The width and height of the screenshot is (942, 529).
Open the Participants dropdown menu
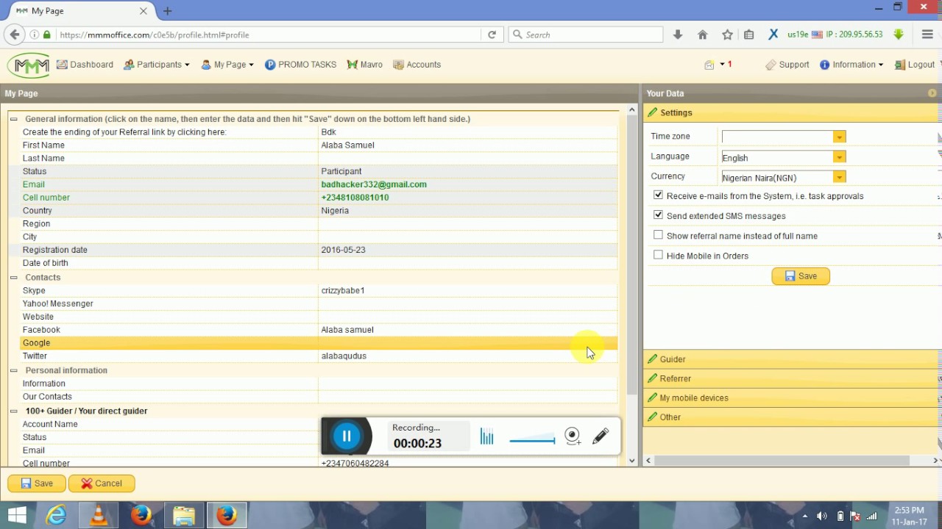point(156,65)
